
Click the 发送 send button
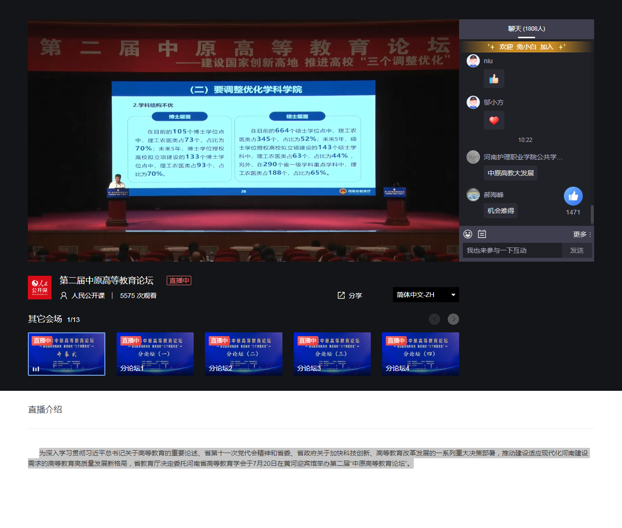point(577,250)
